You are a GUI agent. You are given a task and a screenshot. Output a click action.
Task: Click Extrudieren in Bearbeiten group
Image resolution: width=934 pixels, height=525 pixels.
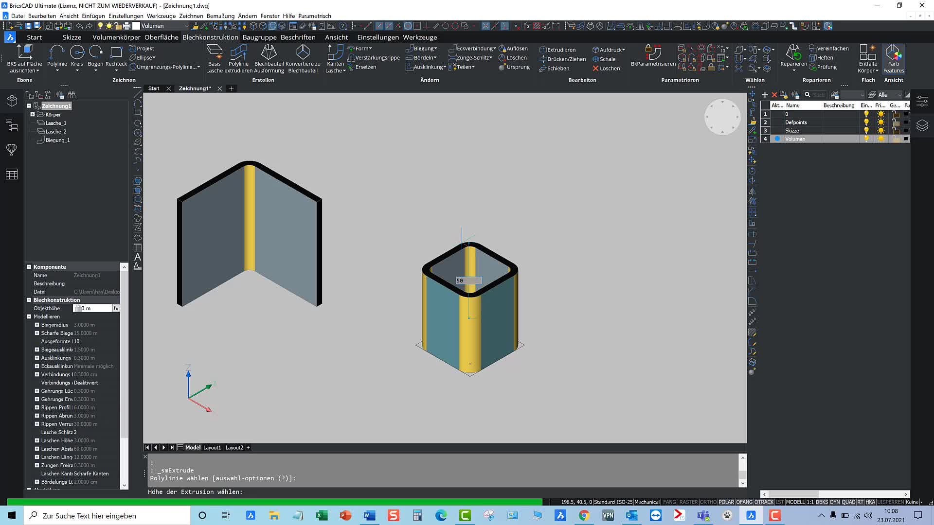coord(557,50)
